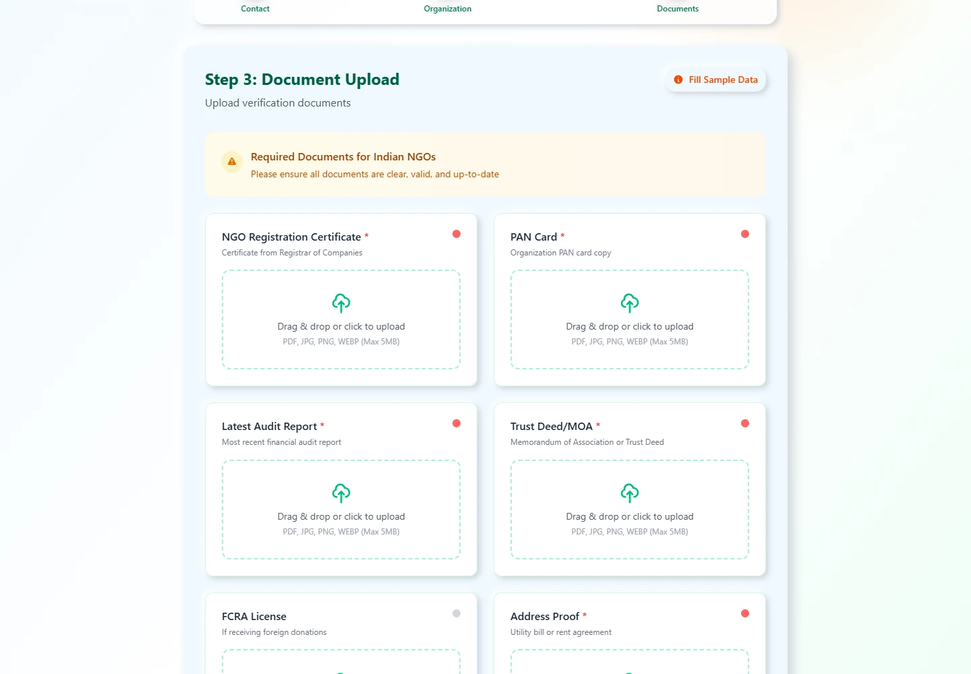
Task: Click 'Utility bill or rent agreement' text
Action: point(561,632)
